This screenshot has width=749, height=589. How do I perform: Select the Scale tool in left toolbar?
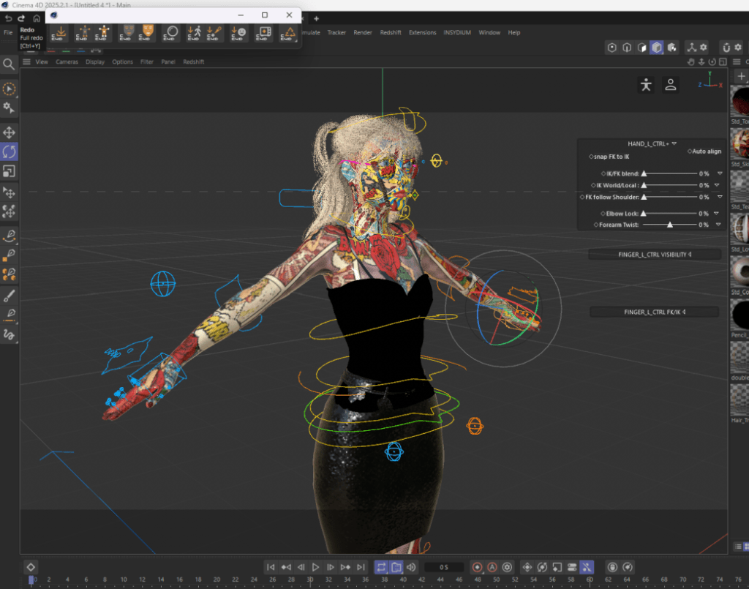(10, 171)
